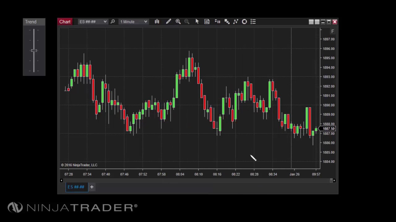Click the 1897.00 price axis label
Screen dimensions: 396x222
click(x=329, y=39)
